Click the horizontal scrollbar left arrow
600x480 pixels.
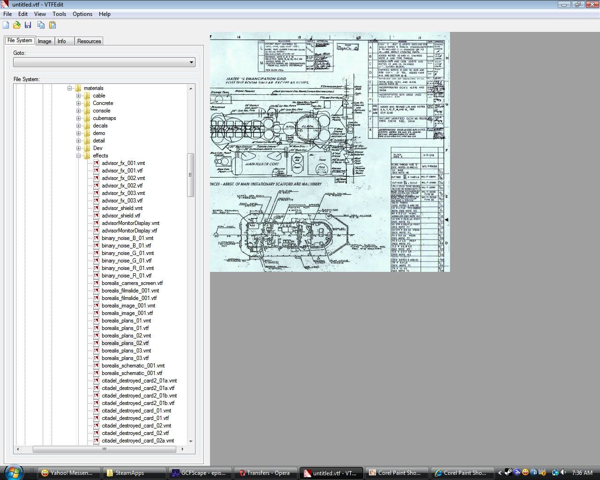(18, 449)
